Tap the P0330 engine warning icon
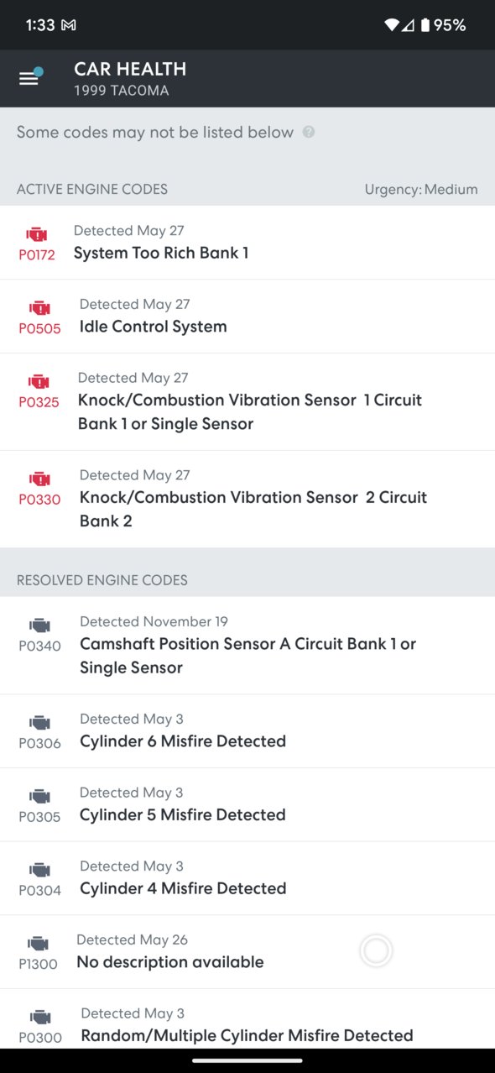This screenshot has height=1073, width=495. [39, 479]
